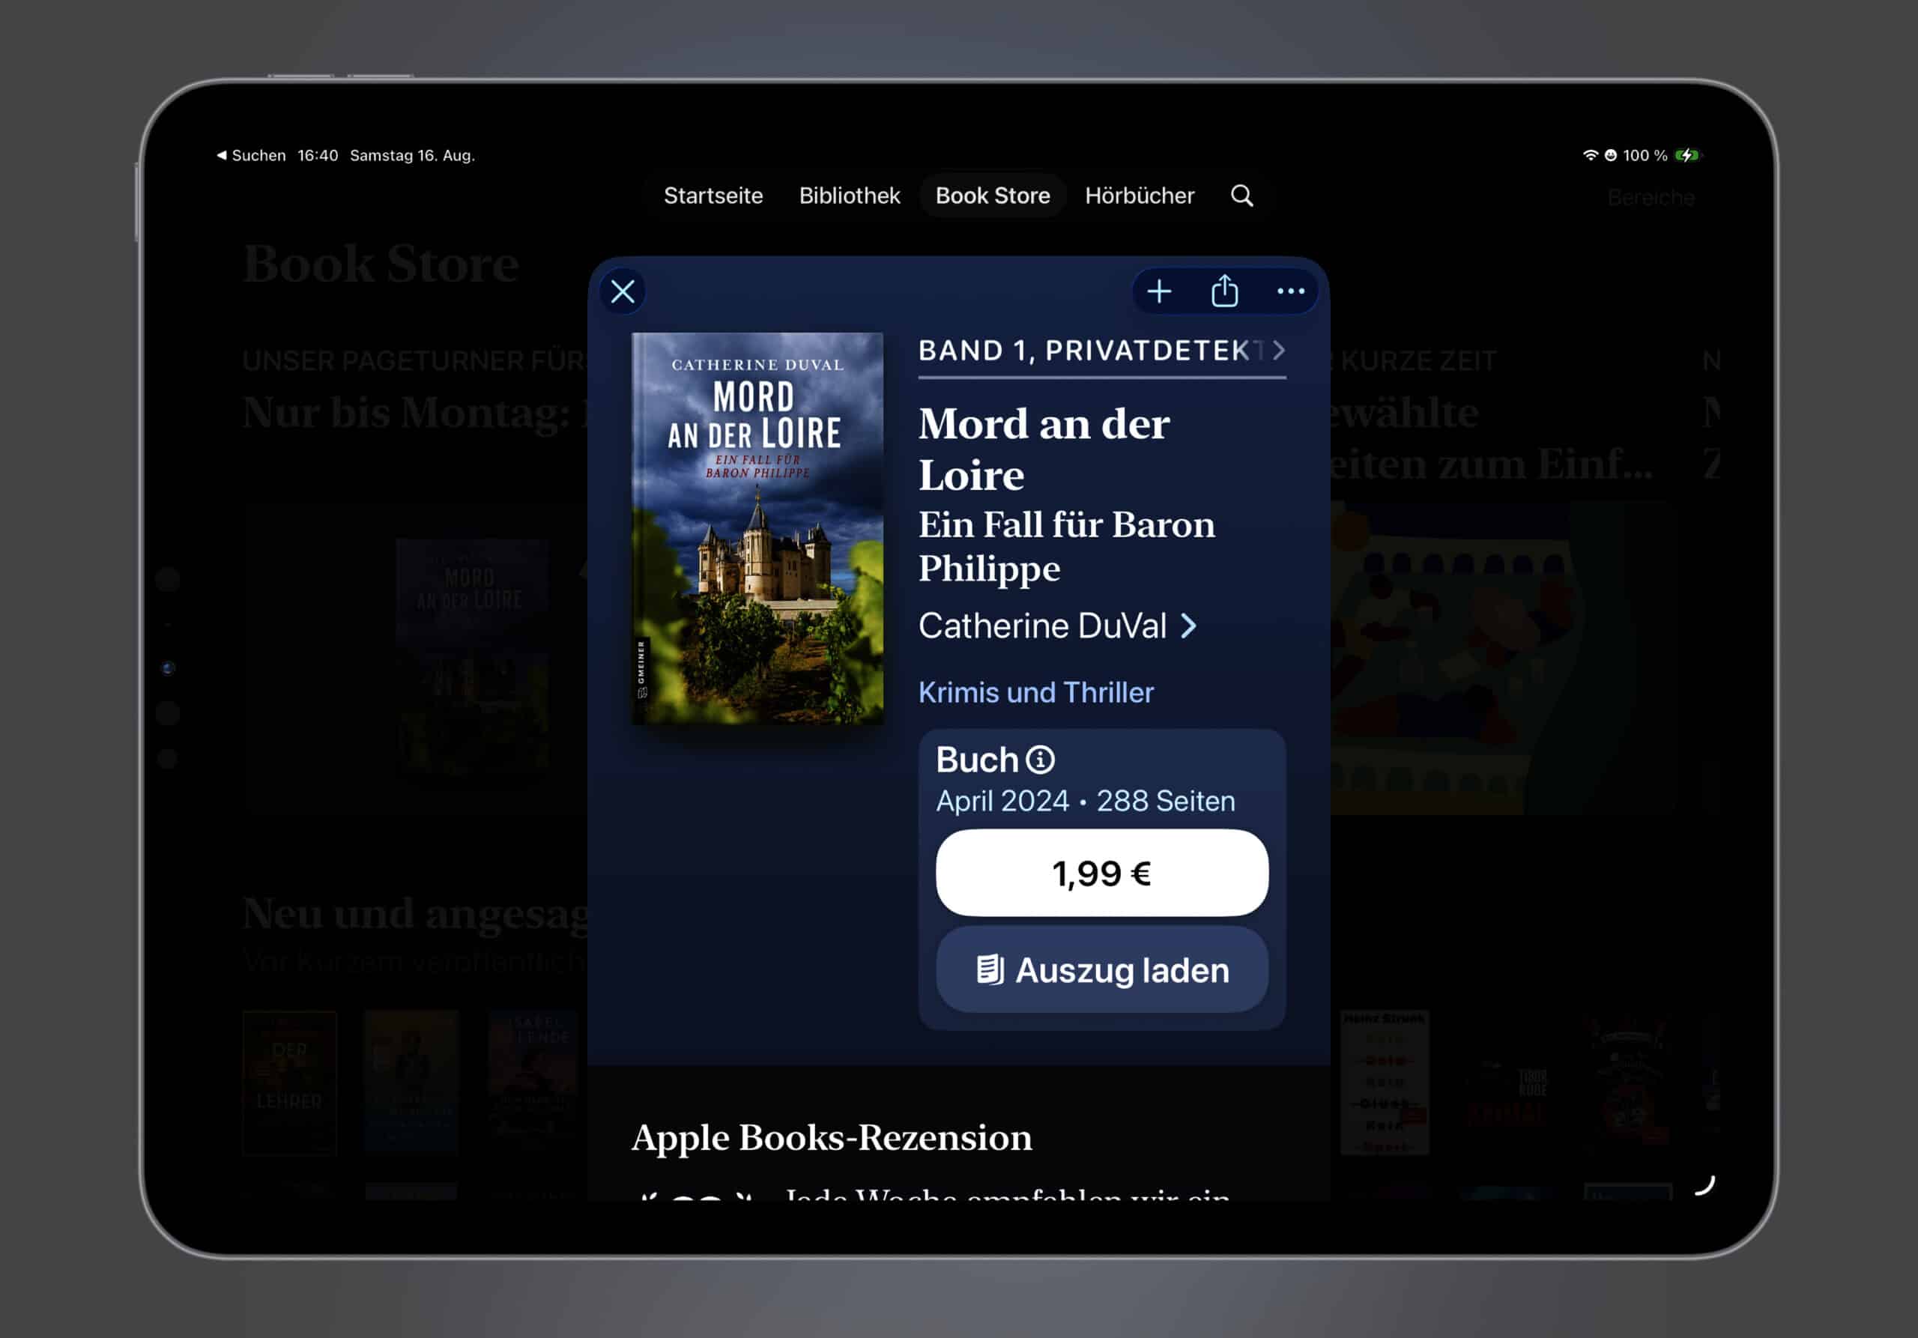Screen dimensions: 1918x1338
Task: Open author Catherine DuVal page
Action: (1058, 626)
